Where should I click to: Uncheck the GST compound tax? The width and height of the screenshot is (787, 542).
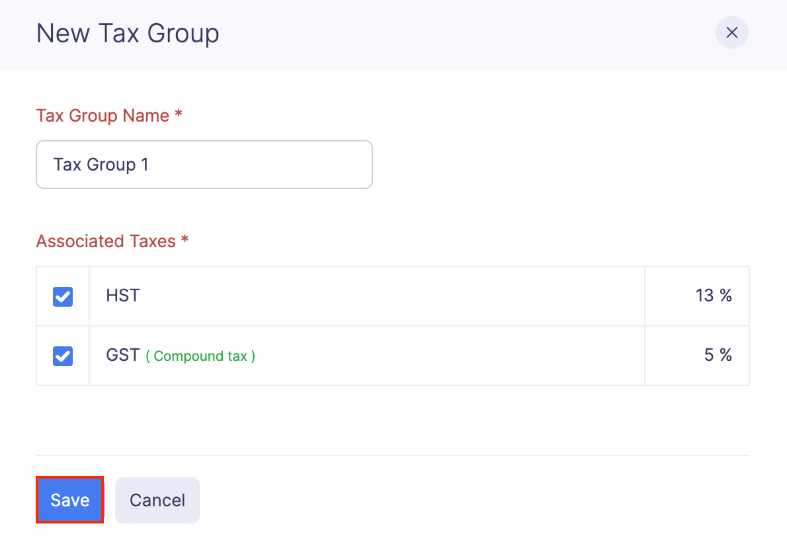coord(62,356)
